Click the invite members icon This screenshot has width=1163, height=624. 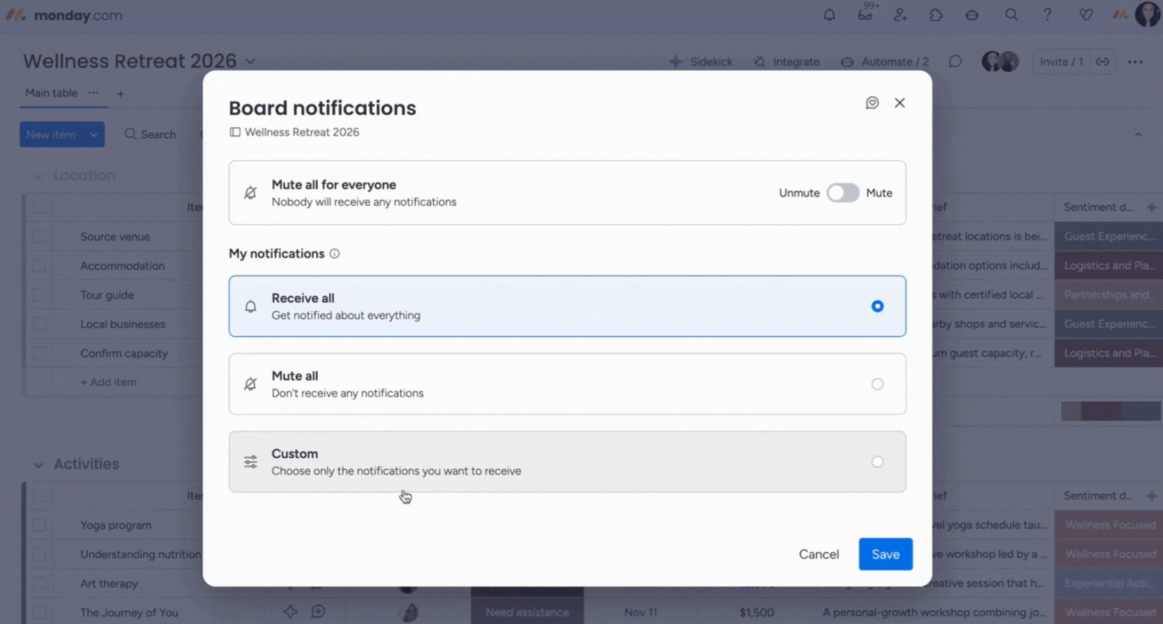pos(900,15)
